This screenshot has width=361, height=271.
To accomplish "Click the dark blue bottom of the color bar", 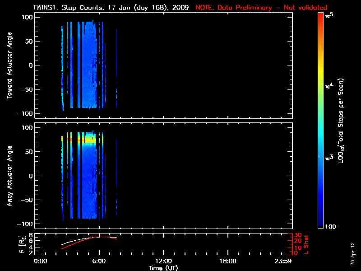I will coord(321,226).
